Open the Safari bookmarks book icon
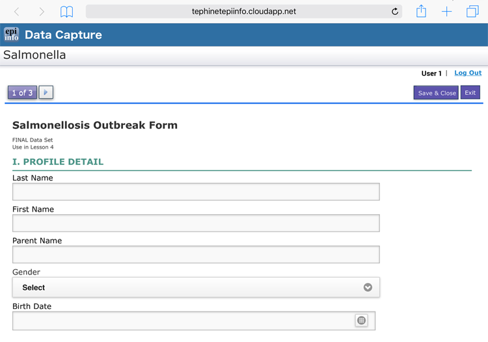488x342 pixels. click(x=66, y=12)
